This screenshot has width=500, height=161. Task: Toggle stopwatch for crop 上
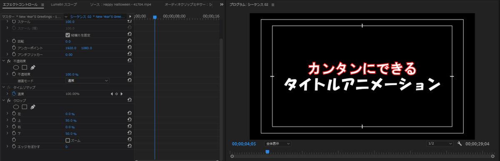(13, 120)
